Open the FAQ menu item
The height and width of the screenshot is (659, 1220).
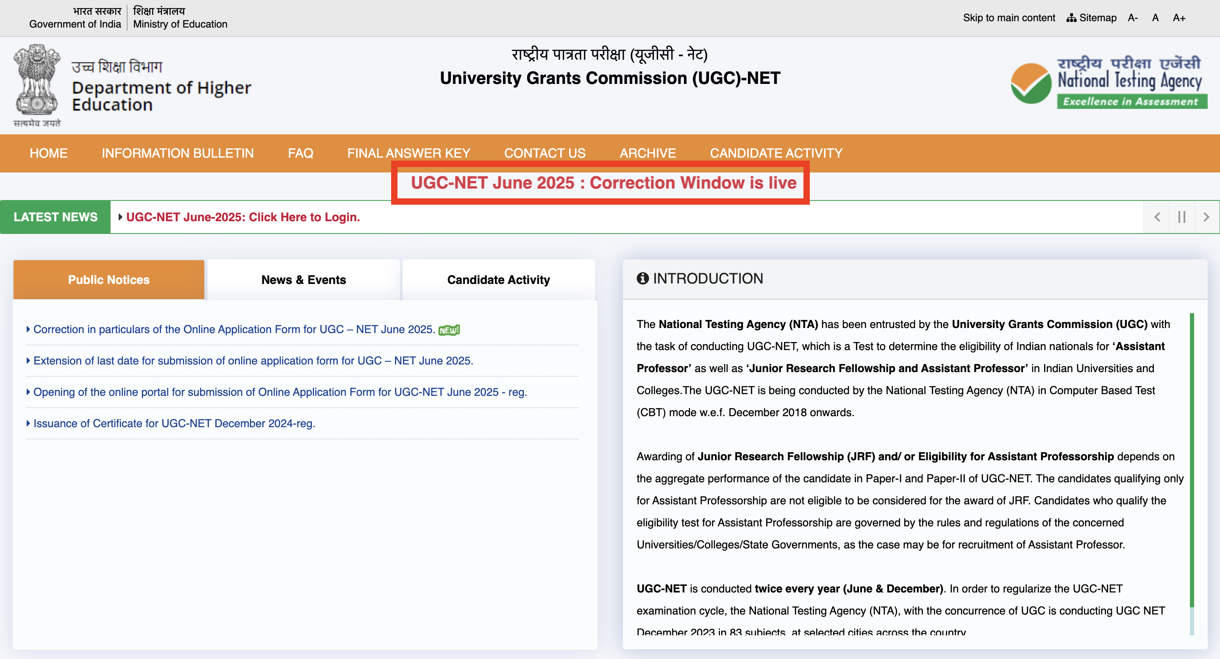[300, 153]
